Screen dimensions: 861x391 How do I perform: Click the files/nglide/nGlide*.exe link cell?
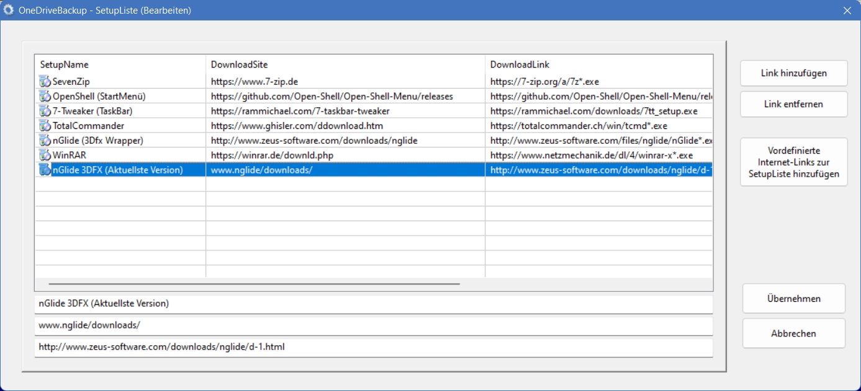click(x=599, y=141)
